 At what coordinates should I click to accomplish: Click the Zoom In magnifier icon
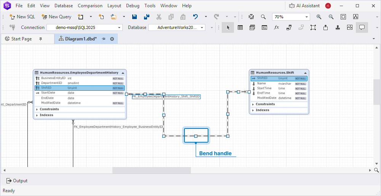pos(319,17)
